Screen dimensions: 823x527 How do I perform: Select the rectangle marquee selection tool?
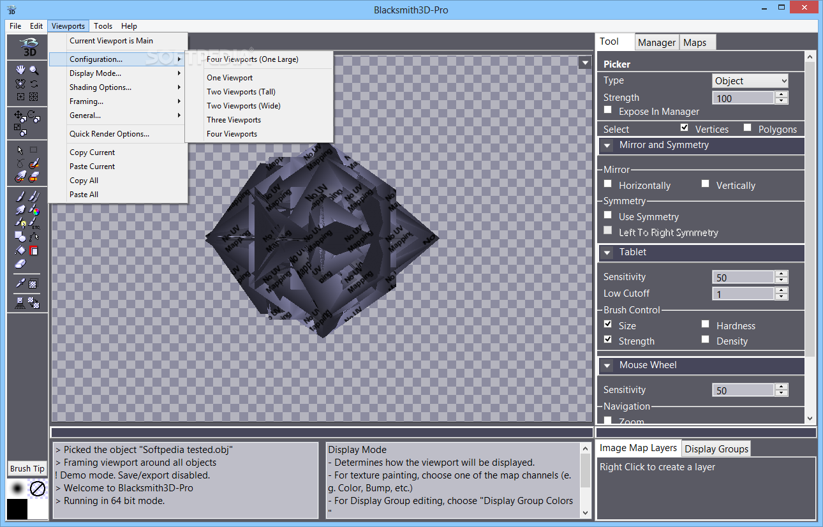coord(34,149)
